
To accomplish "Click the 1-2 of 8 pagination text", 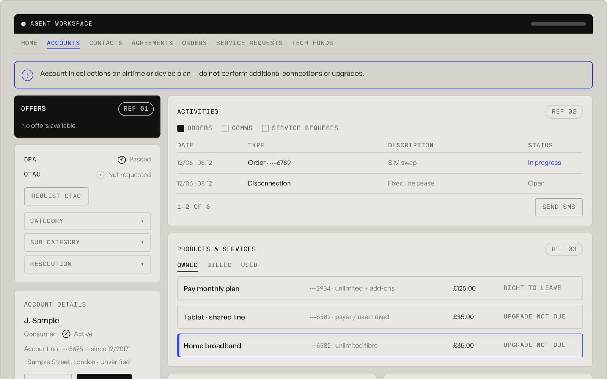I will [x=193, y=207].
